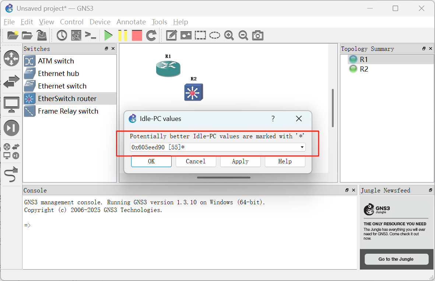435x281 pixels.
Task: Select the Draw an ellipse tool
Action: pos(214,35)
